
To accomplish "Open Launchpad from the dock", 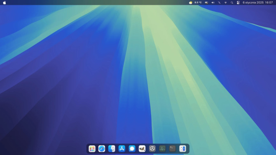I will (x=92, y=149).
